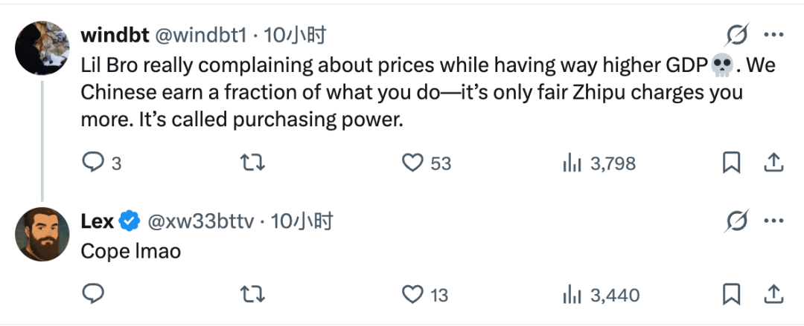Bookmark windbt's tweet
The height and width of the screenshot is (326, 804).
(x=732, y=163)
